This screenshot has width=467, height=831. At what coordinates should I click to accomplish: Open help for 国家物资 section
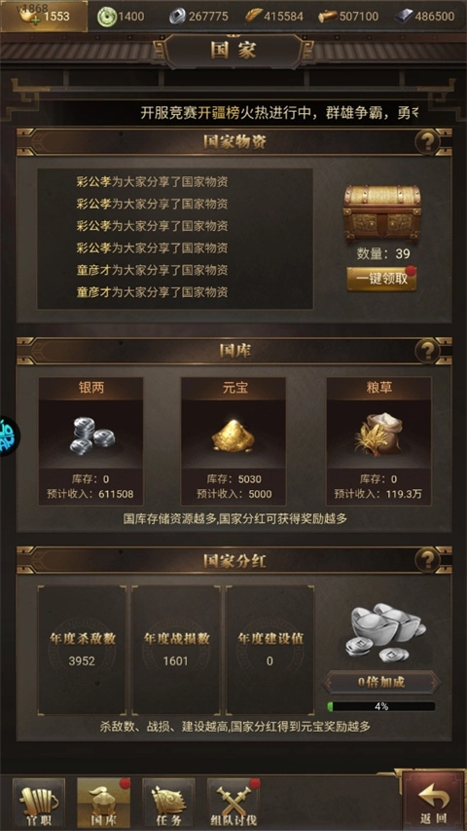click(427, 142)
